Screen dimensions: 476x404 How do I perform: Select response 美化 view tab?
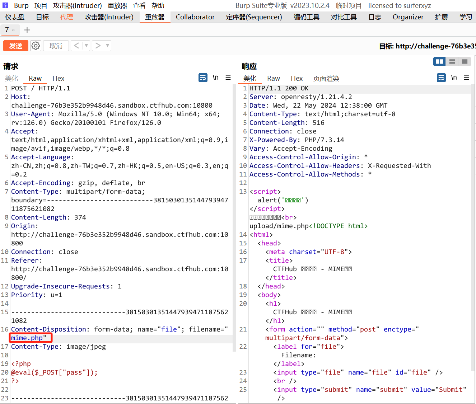click(250, 78)
